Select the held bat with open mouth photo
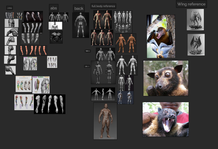Screen dimensions: 218x149 click(166, 119)
